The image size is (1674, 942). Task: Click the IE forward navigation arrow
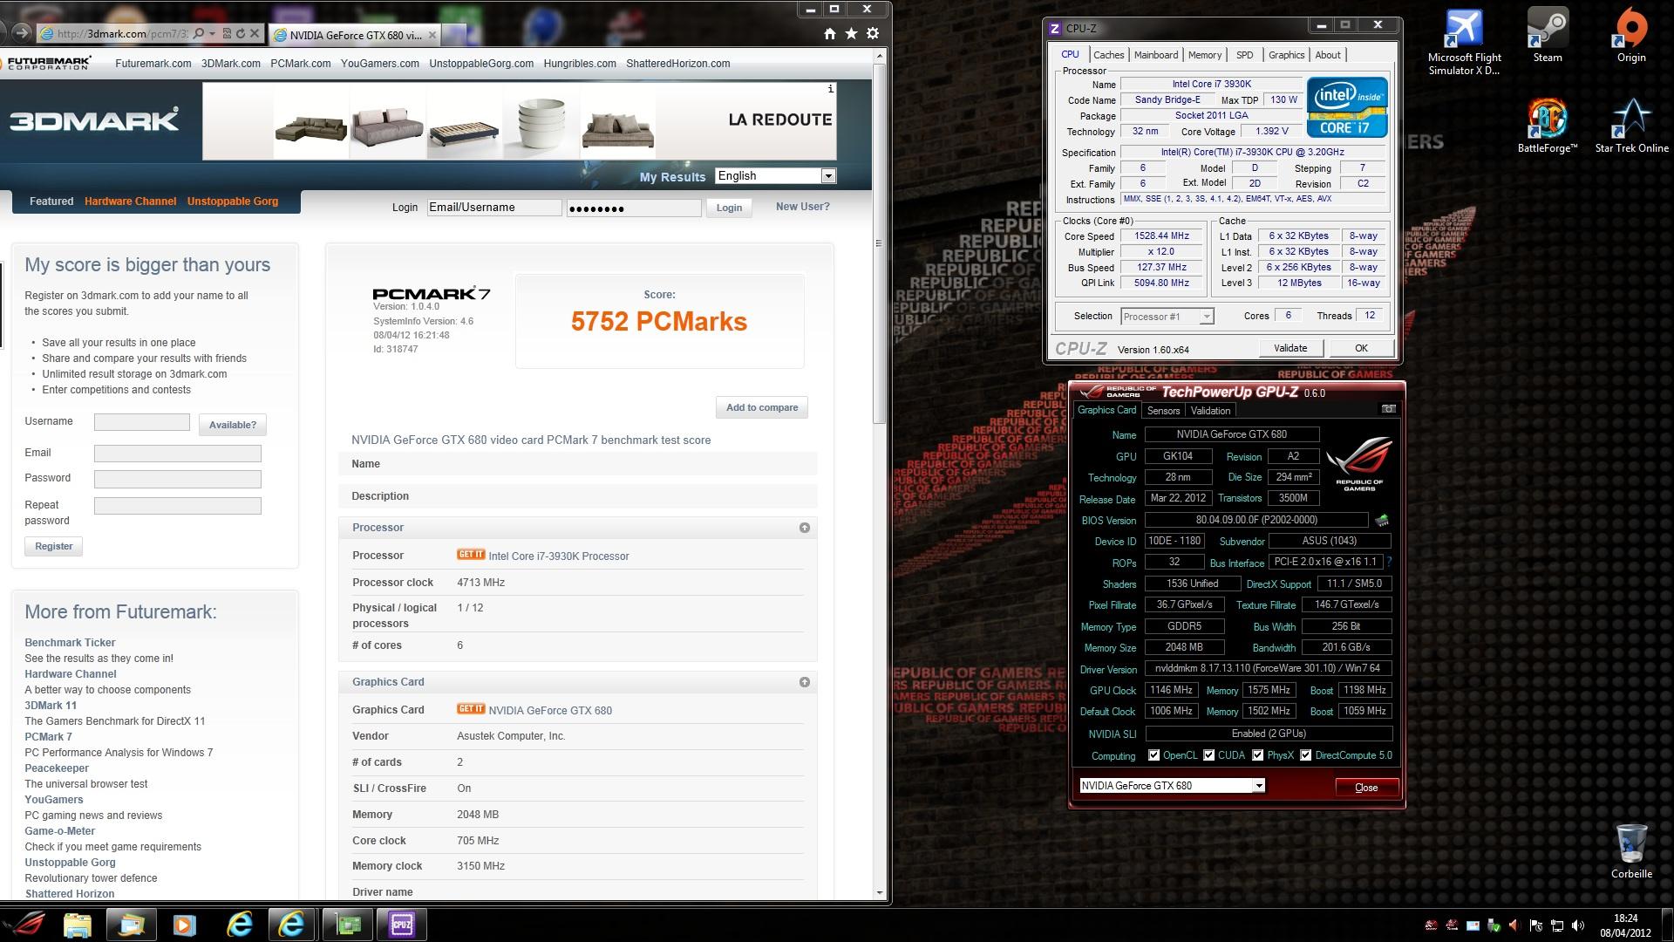pos(20,34)
